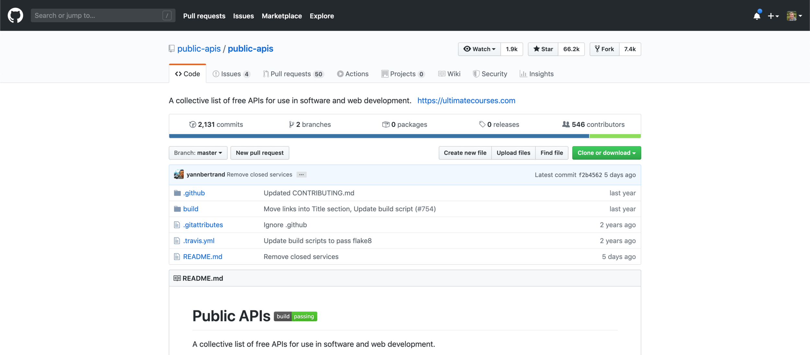Screen dimensions: 810x355
Task: Open the notifications bell
Action: coord(757,16)
